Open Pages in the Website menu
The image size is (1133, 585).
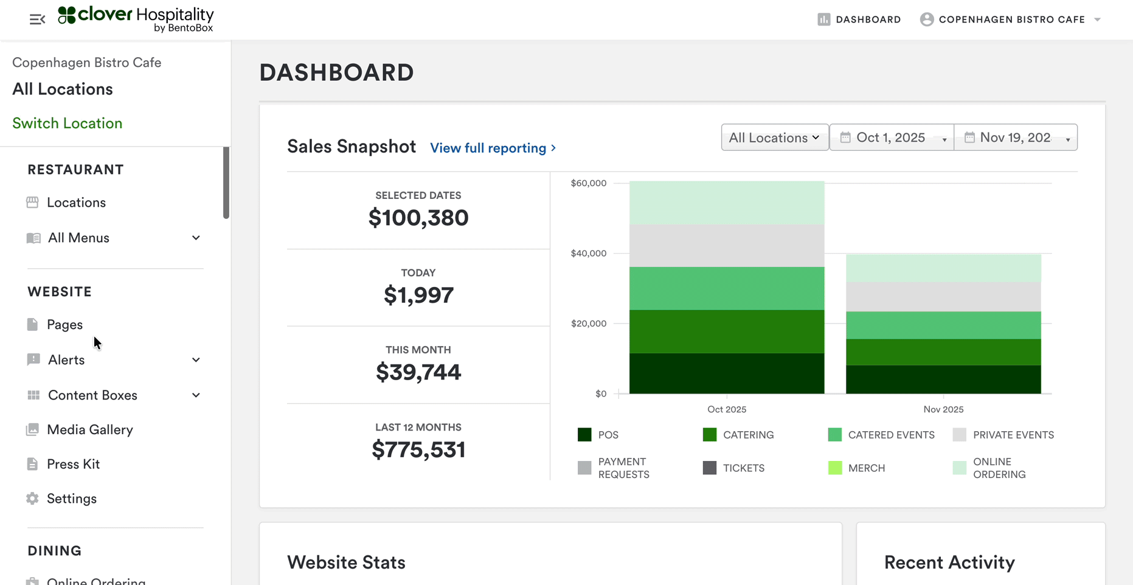[64, 325]
